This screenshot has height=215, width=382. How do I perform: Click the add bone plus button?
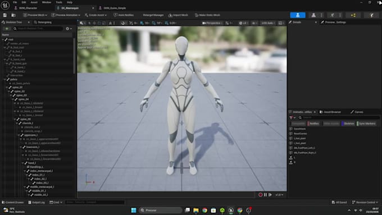(7, 29)
